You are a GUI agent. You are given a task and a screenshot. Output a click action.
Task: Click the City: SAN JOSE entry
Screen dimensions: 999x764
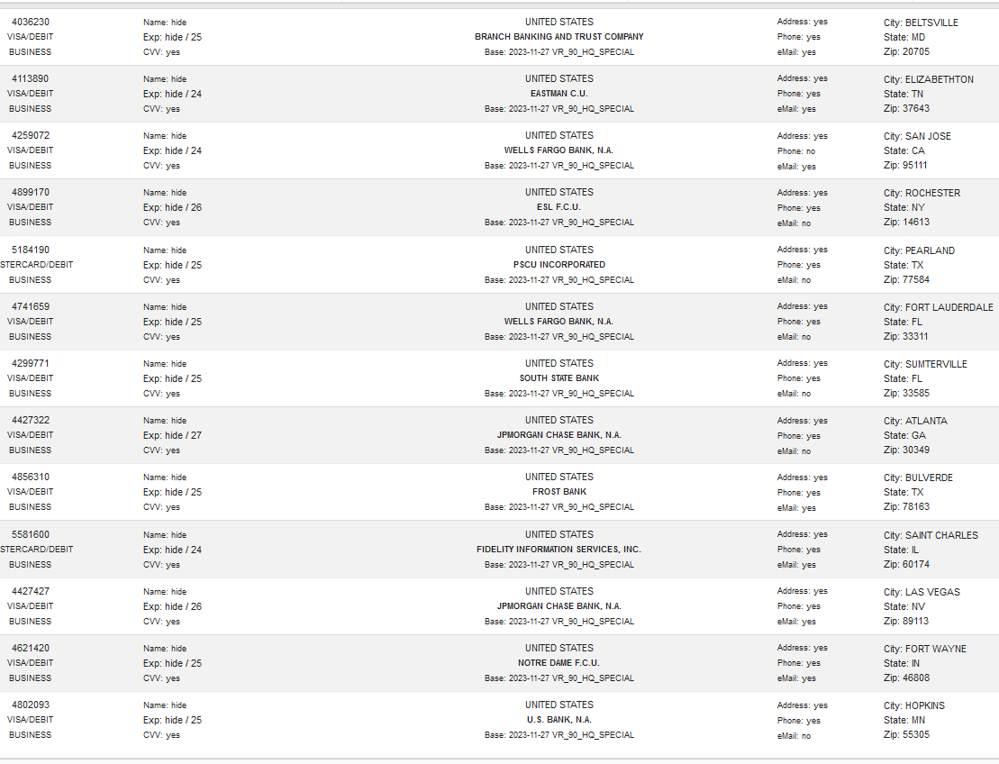tap(917, 136)
